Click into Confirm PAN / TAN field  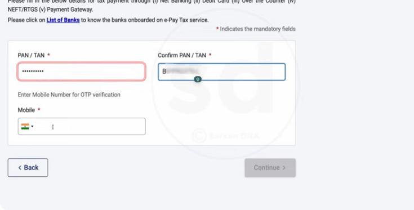tap(221, 72)
